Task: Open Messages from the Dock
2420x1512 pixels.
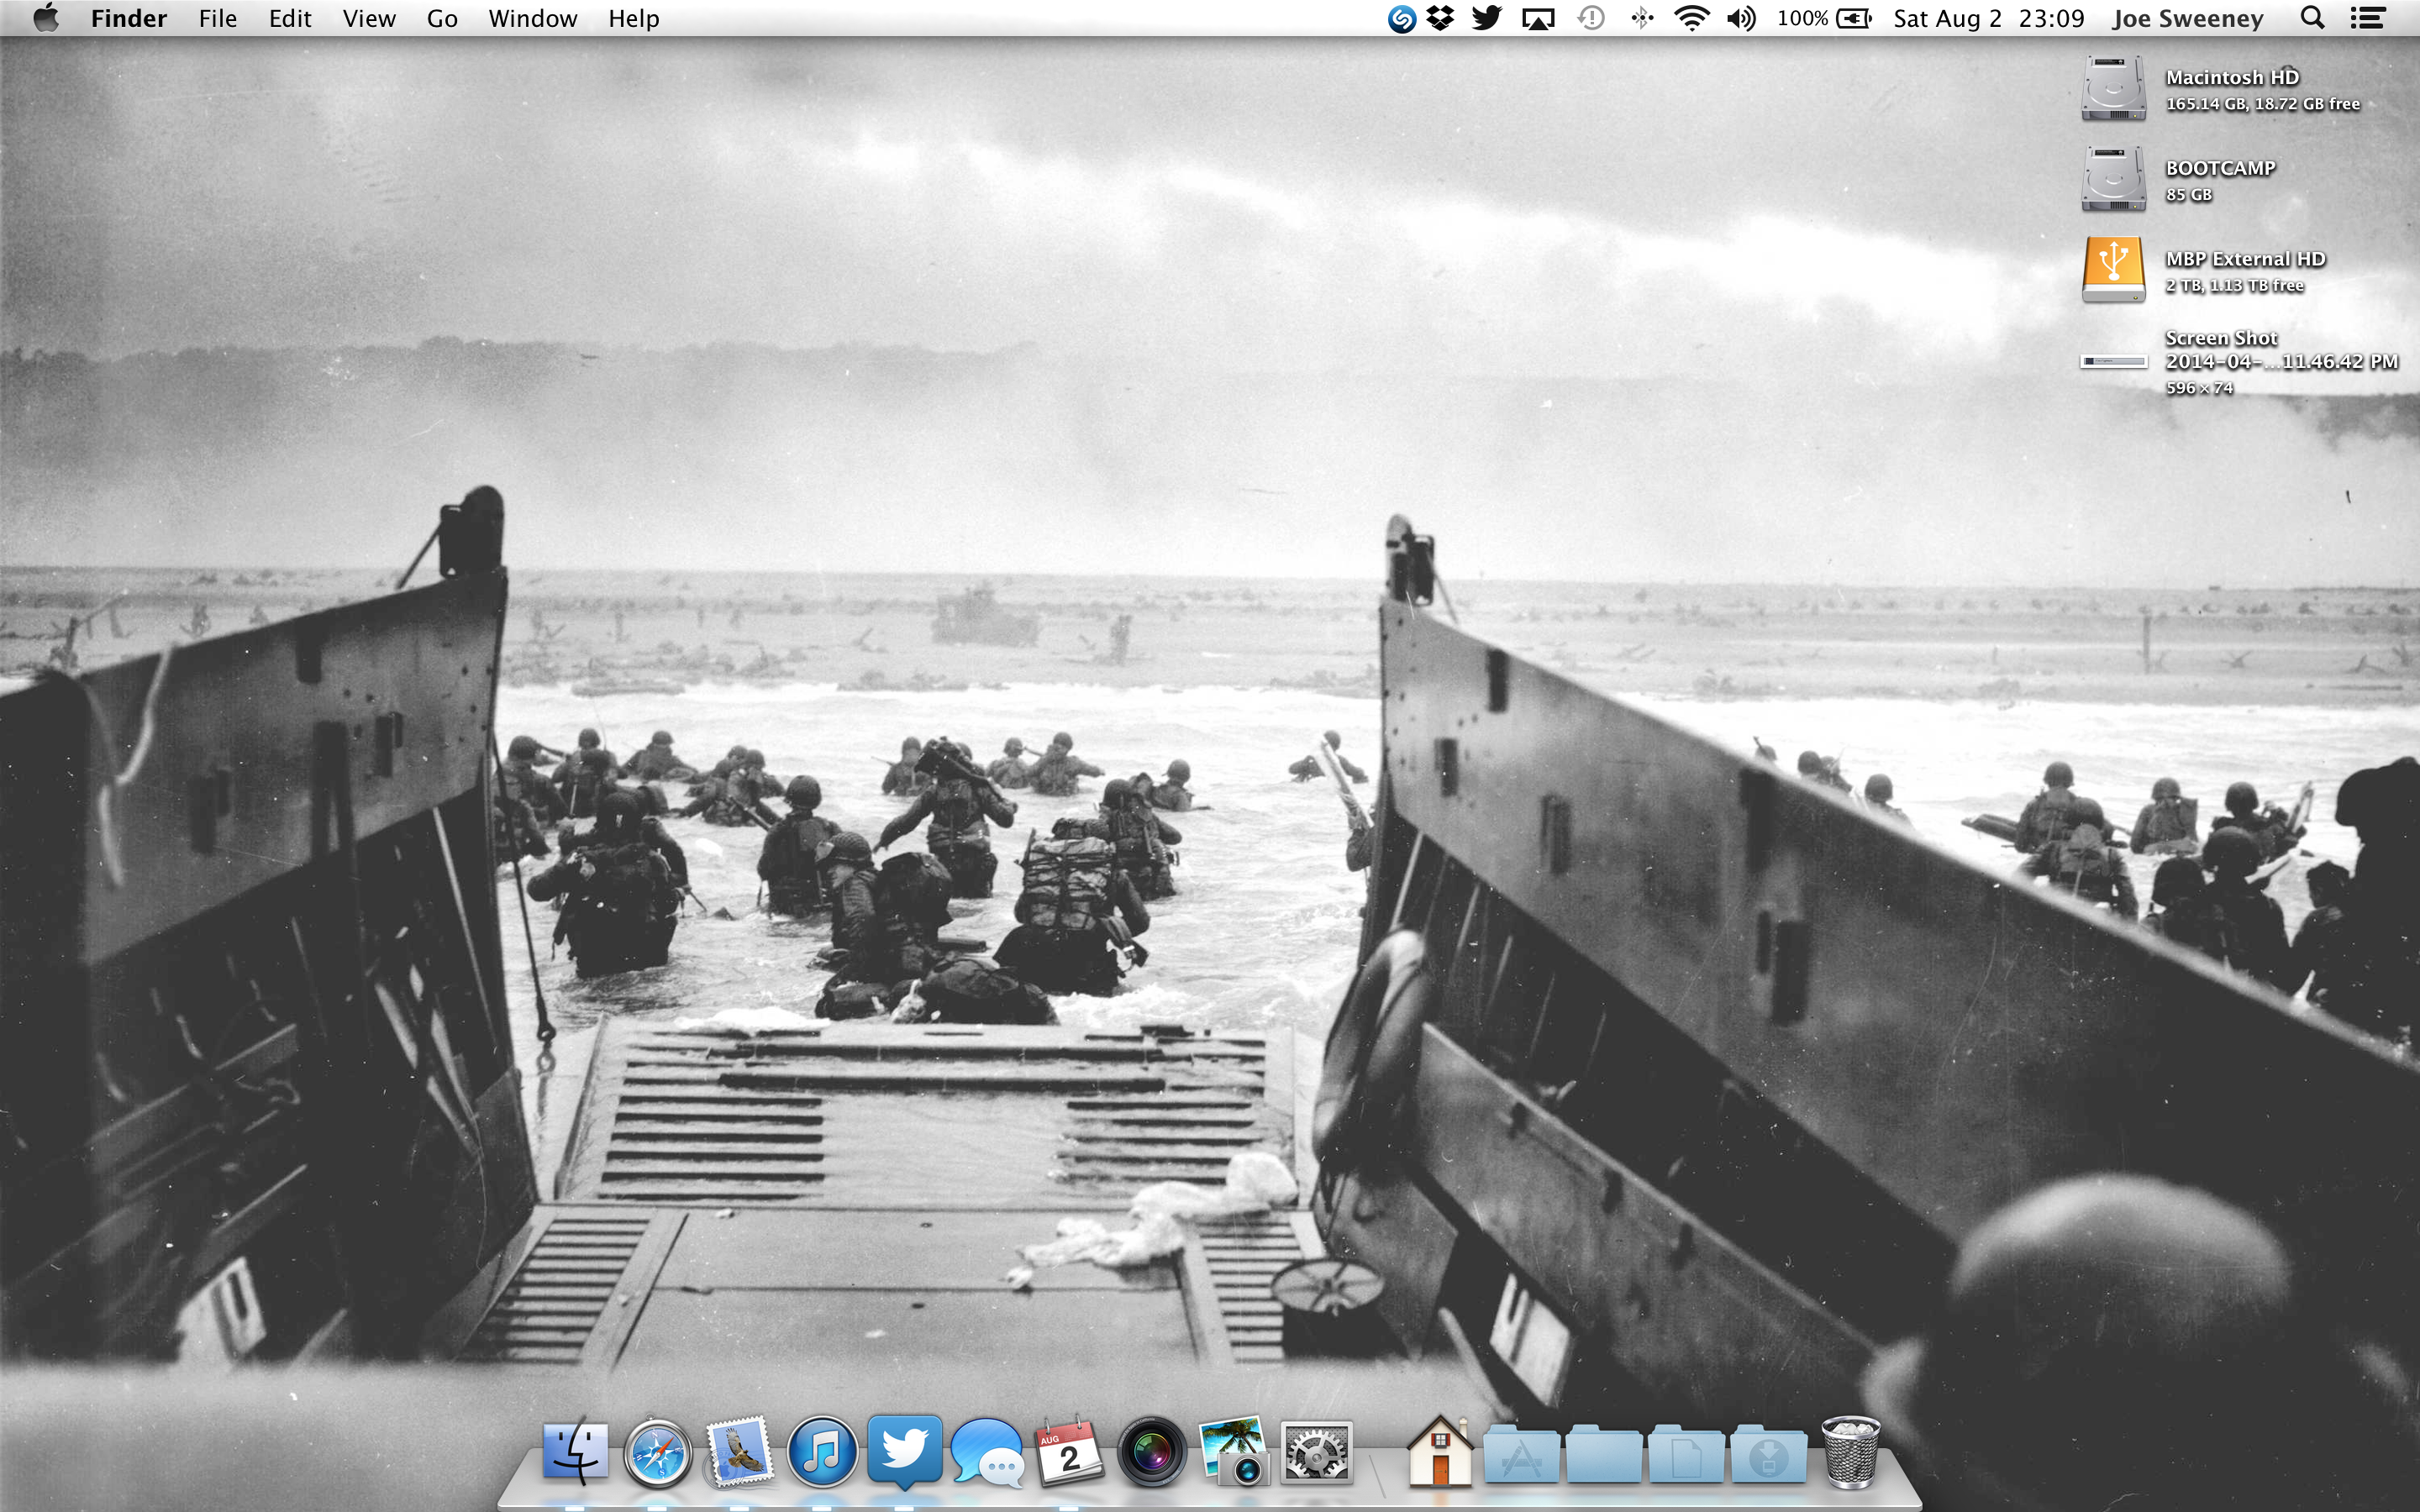Action: pyautogui.click(x=988, y=1453)
